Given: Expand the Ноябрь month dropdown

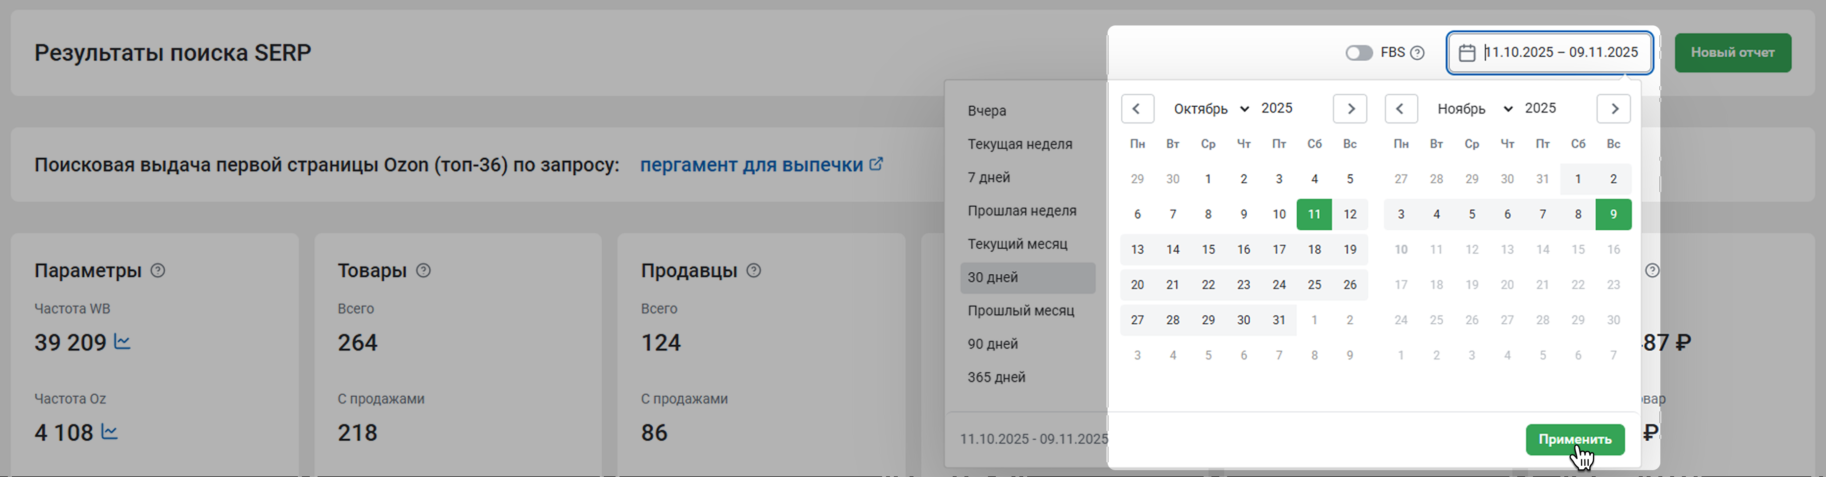Looking at the screenshot, I should coord(1475,109).
